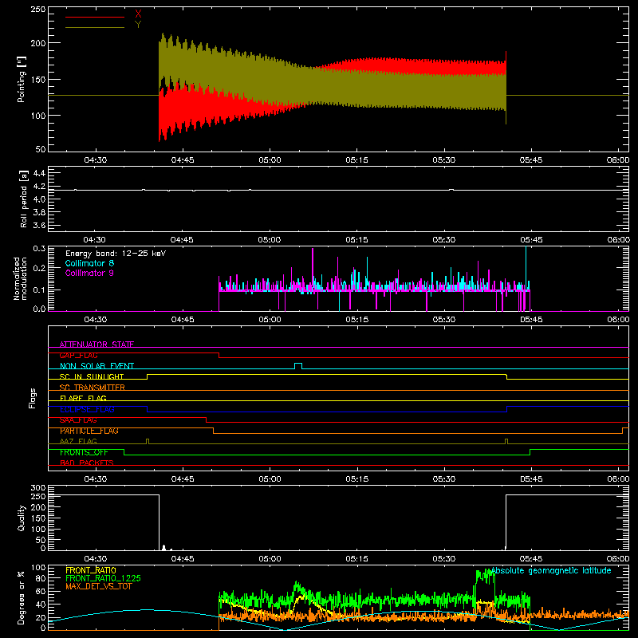
Task: Click the roll period 3.6 tick label
Action: coord(39,225)
